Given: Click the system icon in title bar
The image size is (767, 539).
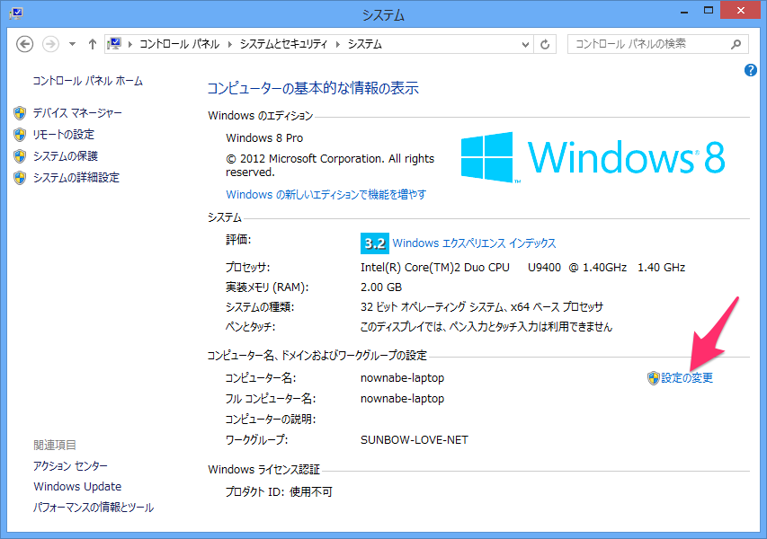Looking at the screenshot, I should tap(15, 13).
